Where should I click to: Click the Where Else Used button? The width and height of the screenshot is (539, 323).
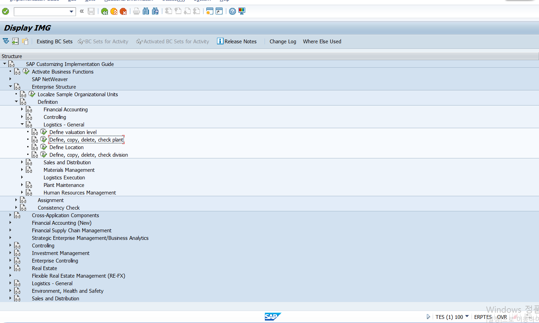(322, 42)
